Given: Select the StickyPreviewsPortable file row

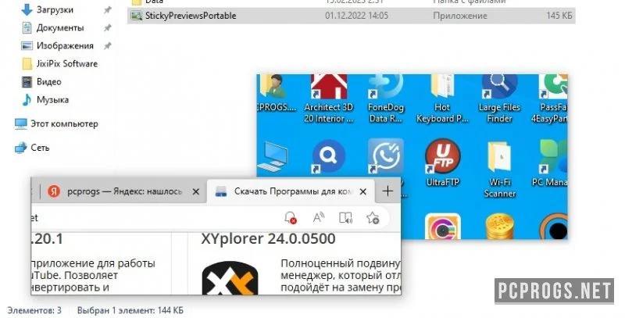Looking at the screenshot, I should (351, 16).
